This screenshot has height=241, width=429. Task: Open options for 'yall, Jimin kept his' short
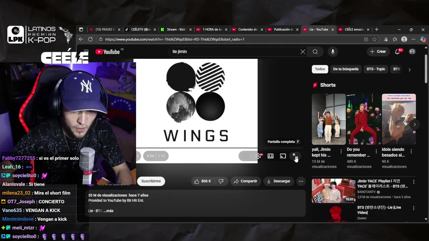(x=341, y=152)
